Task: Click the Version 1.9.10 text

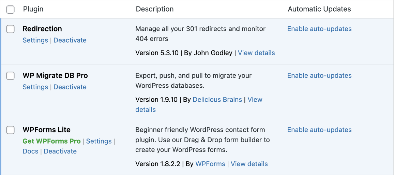Action: pos(157,100)
